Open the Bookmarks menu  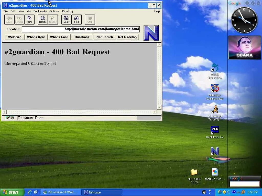pos(40,11)
